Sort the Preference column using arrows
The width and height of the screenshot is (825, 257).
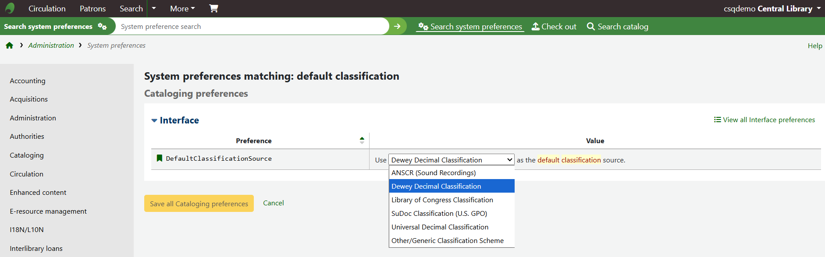362,141
